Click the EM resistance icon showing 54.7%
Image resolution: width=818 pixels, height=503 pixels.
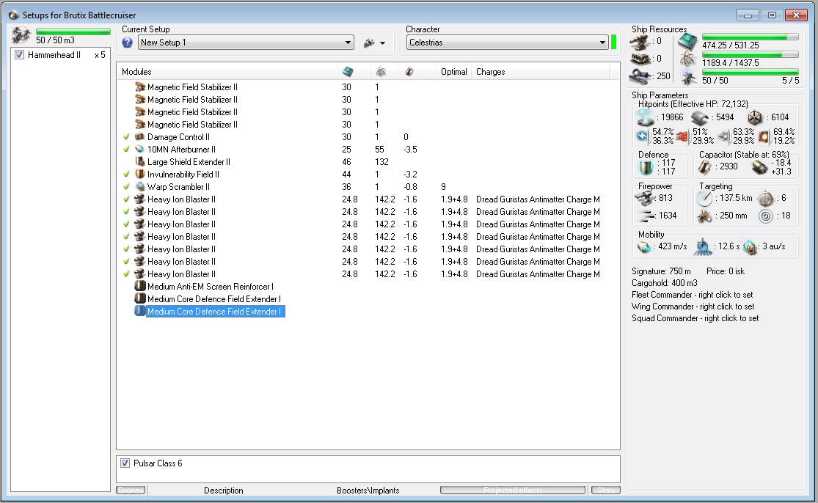643,136
